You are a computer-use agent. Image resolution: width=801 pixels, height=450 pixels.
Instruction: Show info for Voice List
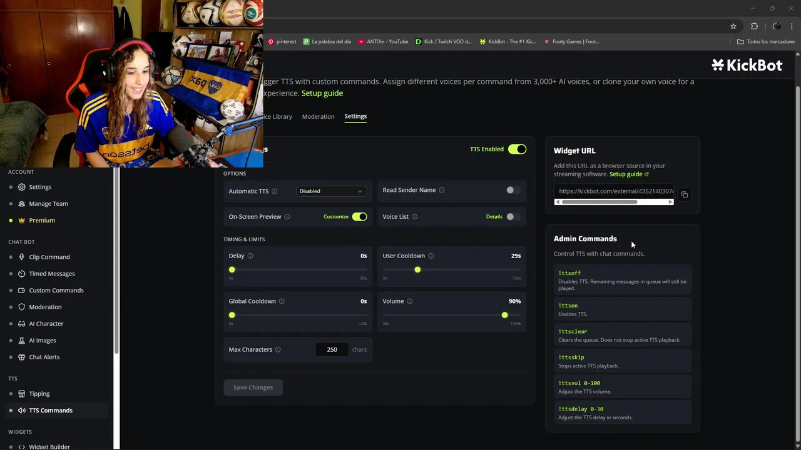pyautogui.click(x=415, y=217)
